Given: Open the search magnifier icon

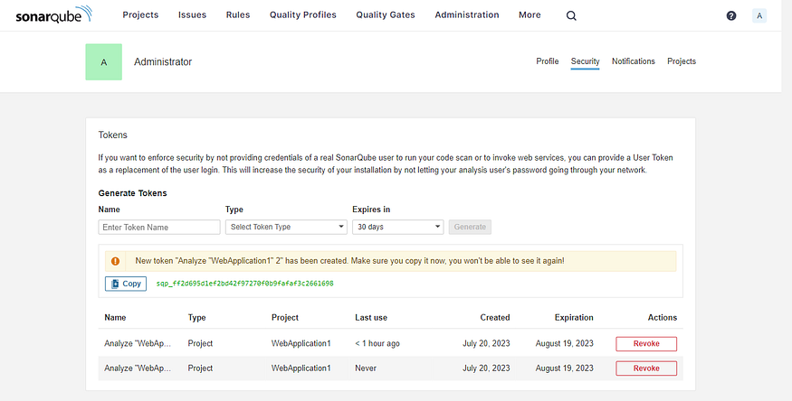Looking at the screenshot, I should pos(570,15).
